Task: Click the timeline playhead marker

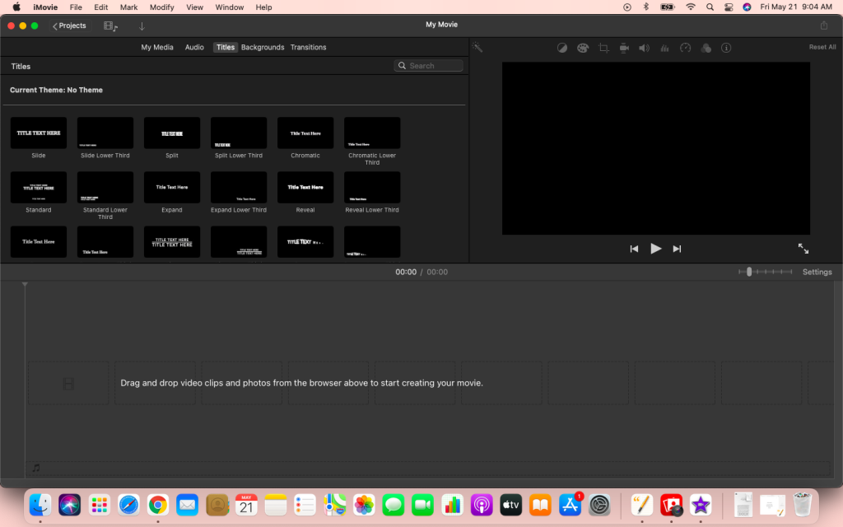Action: [x=25, y=284]
